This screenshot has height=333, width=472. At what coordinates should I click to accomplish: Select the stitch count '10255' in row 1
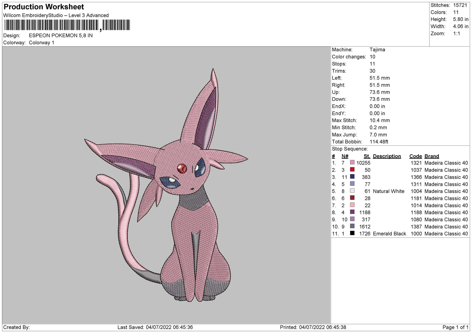(x=364, y=163)
